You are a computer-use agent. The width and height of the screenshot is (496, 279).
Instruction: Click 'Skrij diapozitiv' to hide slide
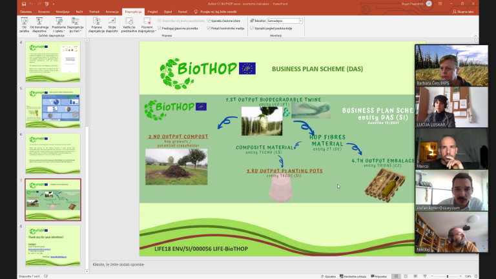112,25
